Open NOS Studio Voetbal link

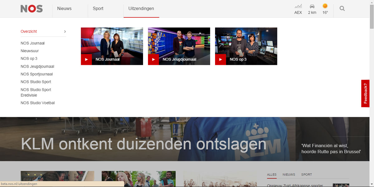tap(38, 103)
